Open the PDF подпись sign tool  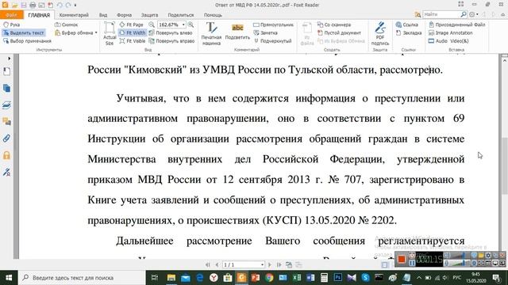380,33
